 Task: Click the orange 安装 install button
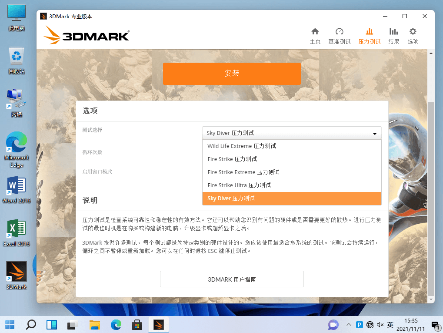(x=232, y=74)
